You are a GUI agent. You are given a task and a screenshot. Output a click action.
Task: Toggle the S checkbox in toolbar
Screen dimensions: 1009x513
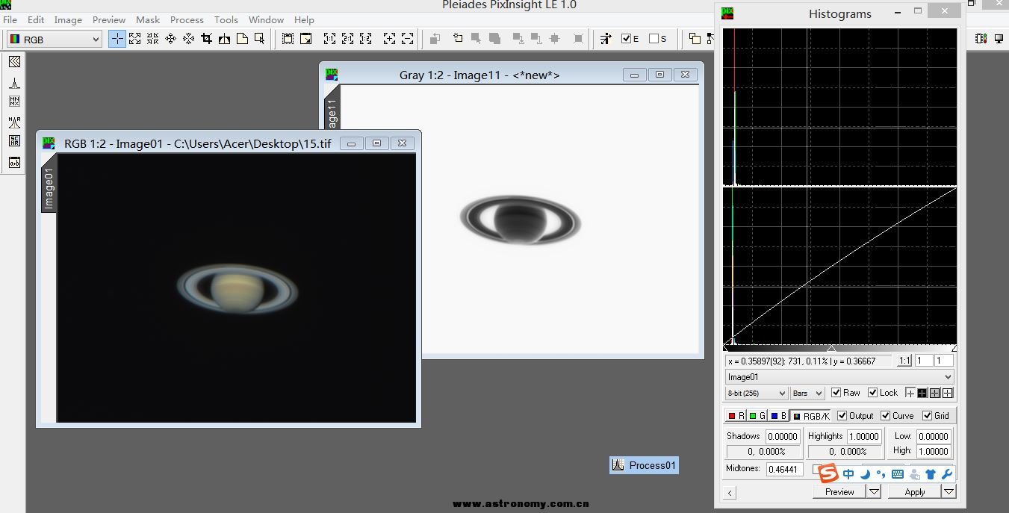(x=654, y=39)
